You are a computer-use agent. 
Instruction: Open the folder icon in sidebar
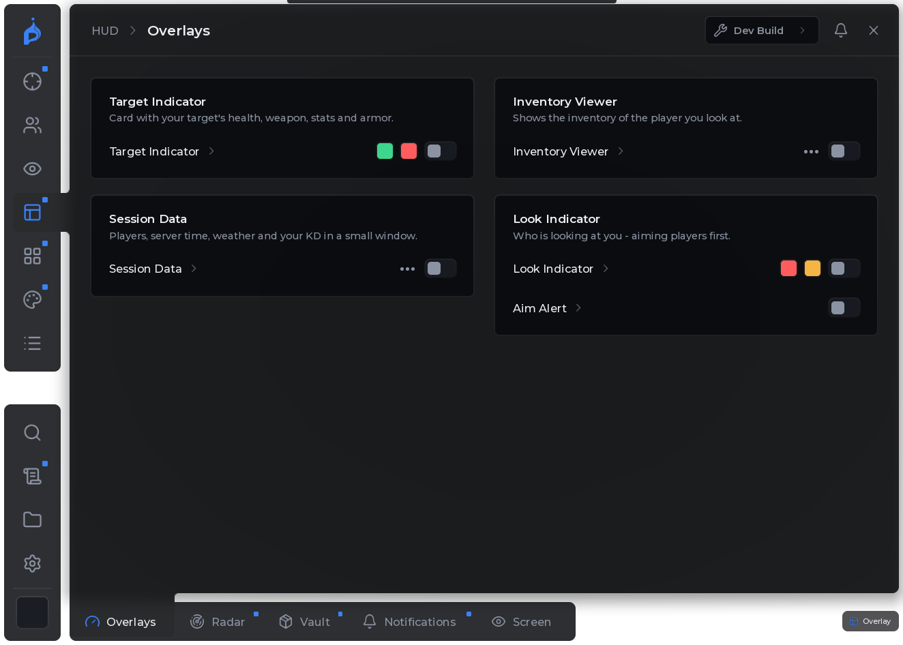(x=32, y=520)
